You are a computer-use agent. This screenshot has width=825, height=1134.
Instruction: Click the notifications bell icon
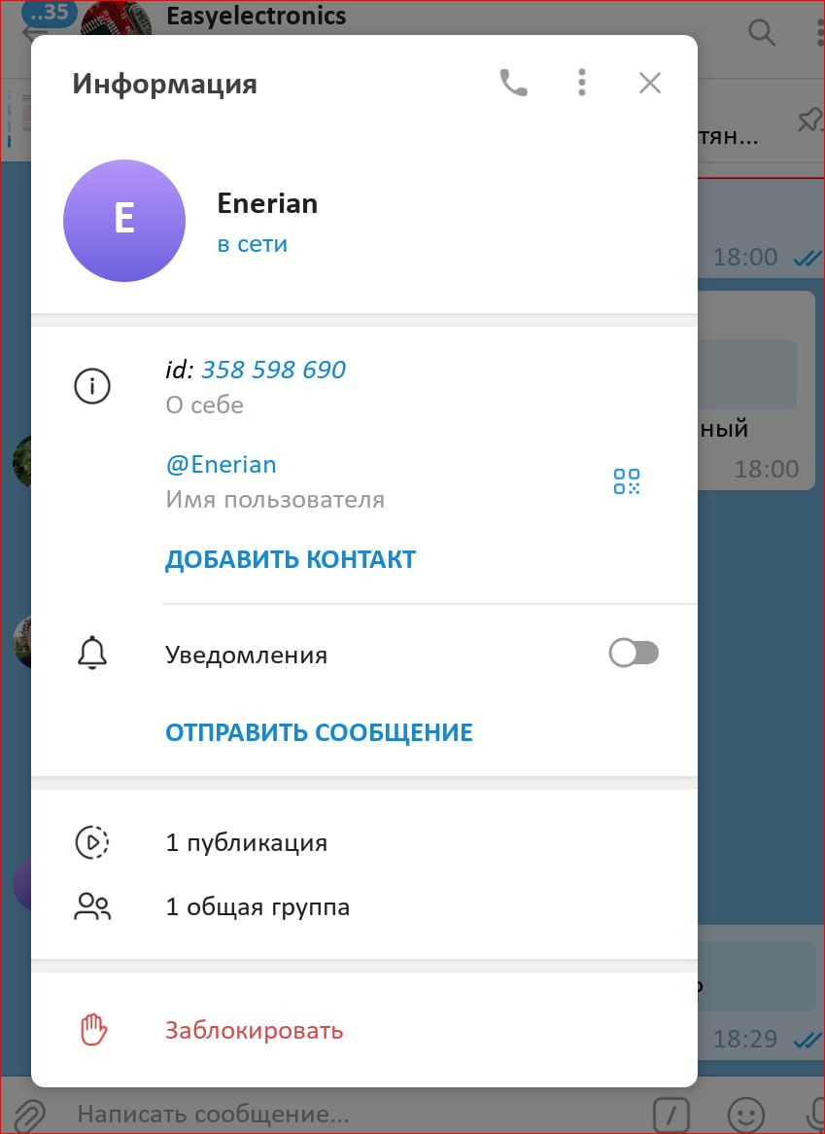(x=91, y=654)
